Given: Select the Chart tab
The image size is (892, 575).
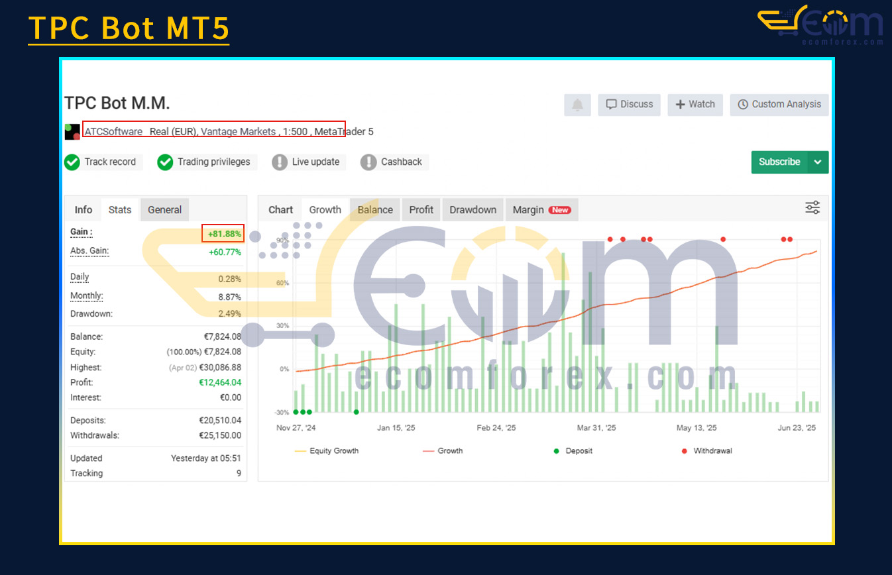Looking at the screenshot, I should point(280,210).
